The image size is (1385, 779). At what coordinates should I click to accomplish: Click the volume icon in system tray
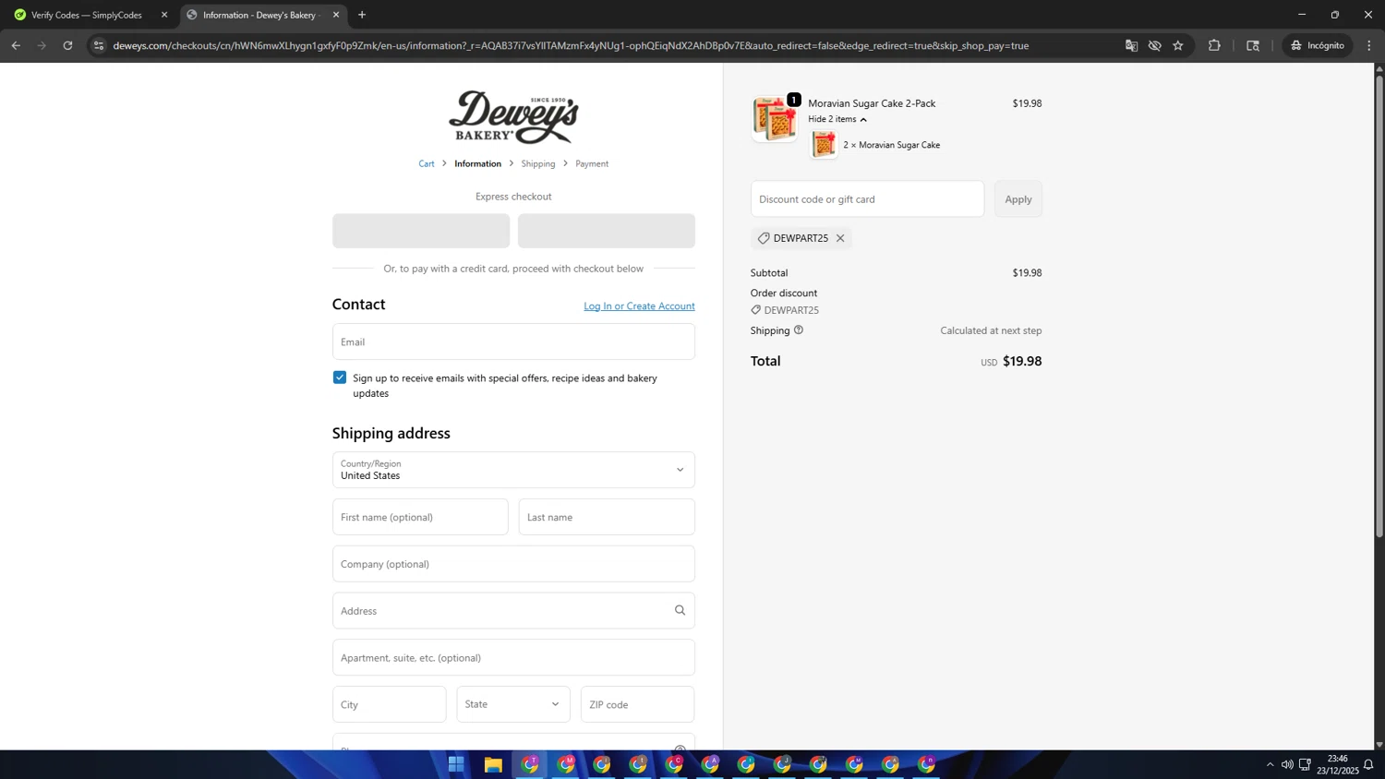coord(1287,764)
